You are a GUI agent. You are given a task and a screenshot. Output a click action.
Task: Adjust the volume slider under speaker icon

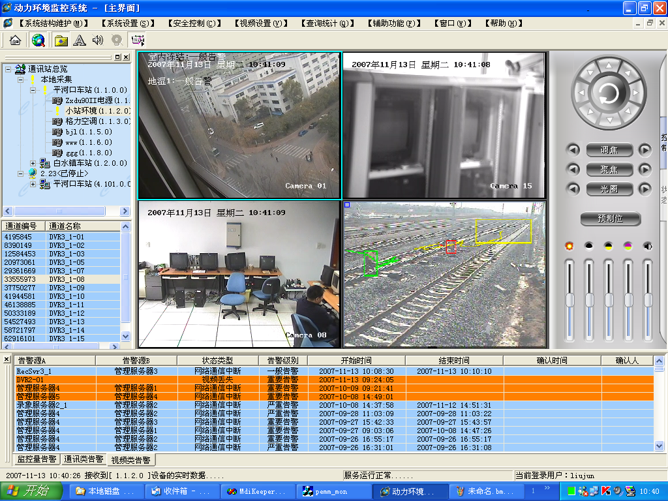point(648,300)
